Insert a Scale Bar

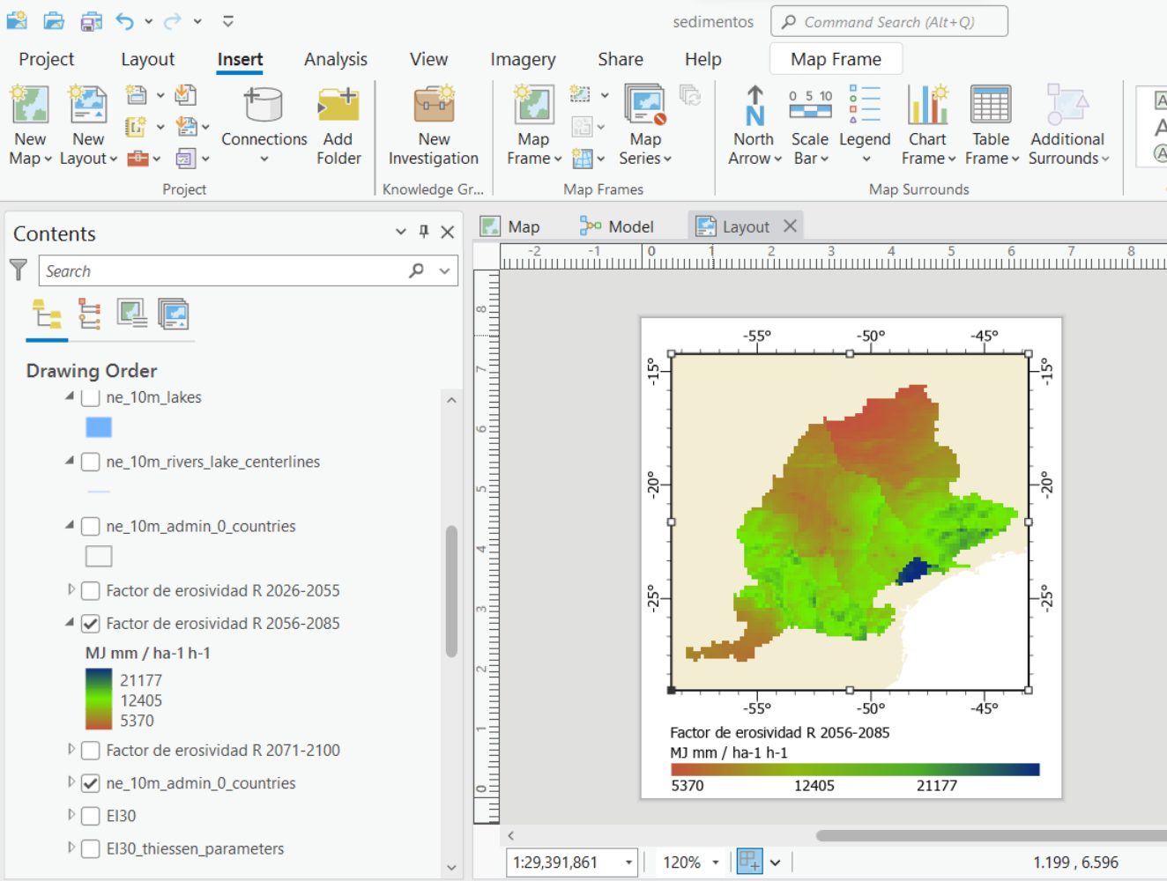pos(809,125)
